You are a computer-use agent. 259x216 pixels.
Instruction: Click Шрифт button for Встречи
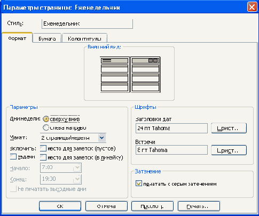(229, 150)
